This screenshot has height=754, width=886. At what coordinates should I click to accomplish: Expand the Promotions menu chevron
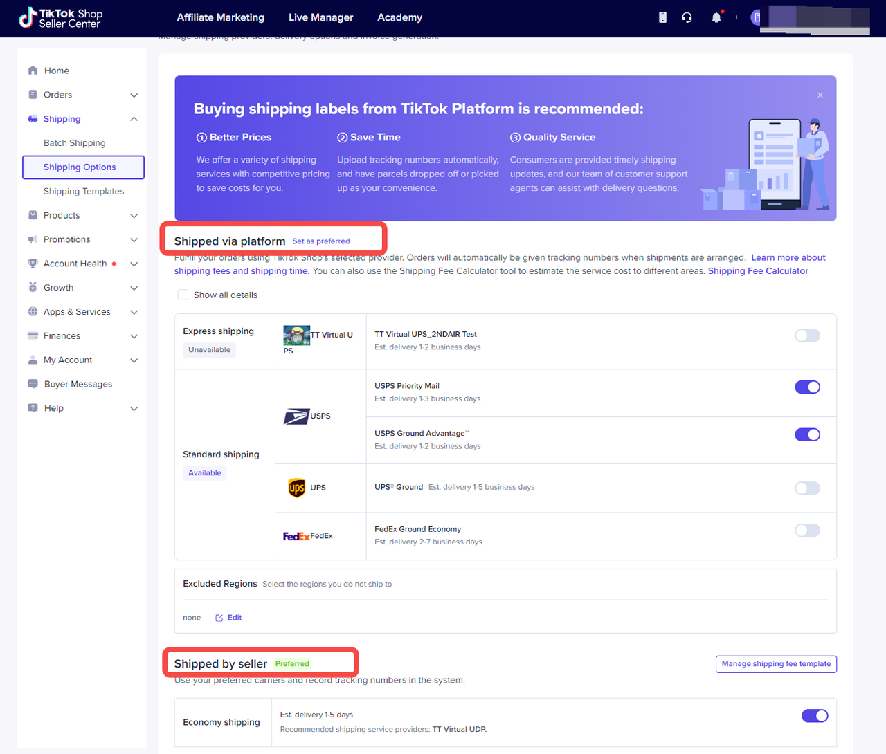coord(134,240)
